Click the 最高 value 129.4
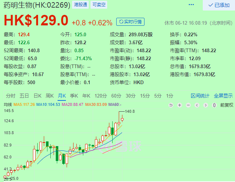The width and height of the screenshot is (235, 182). coord(24,35)
